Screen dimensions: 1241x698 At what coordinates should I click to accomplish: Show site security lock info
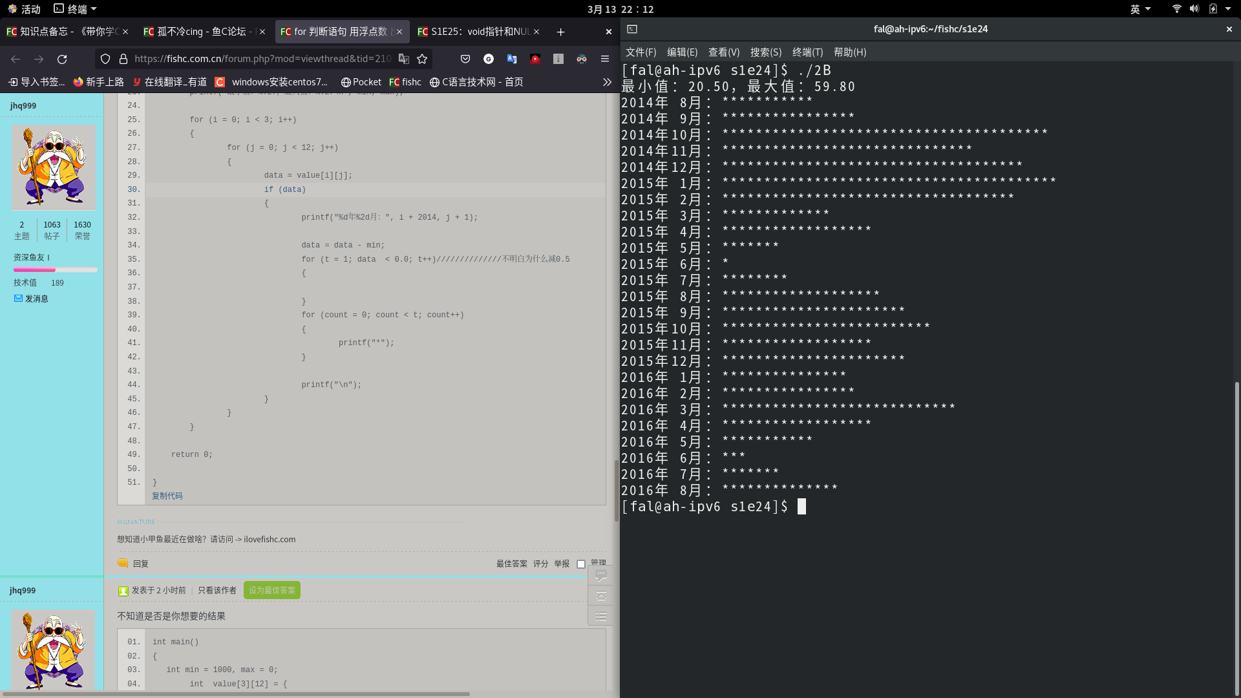tap(123, 59)
